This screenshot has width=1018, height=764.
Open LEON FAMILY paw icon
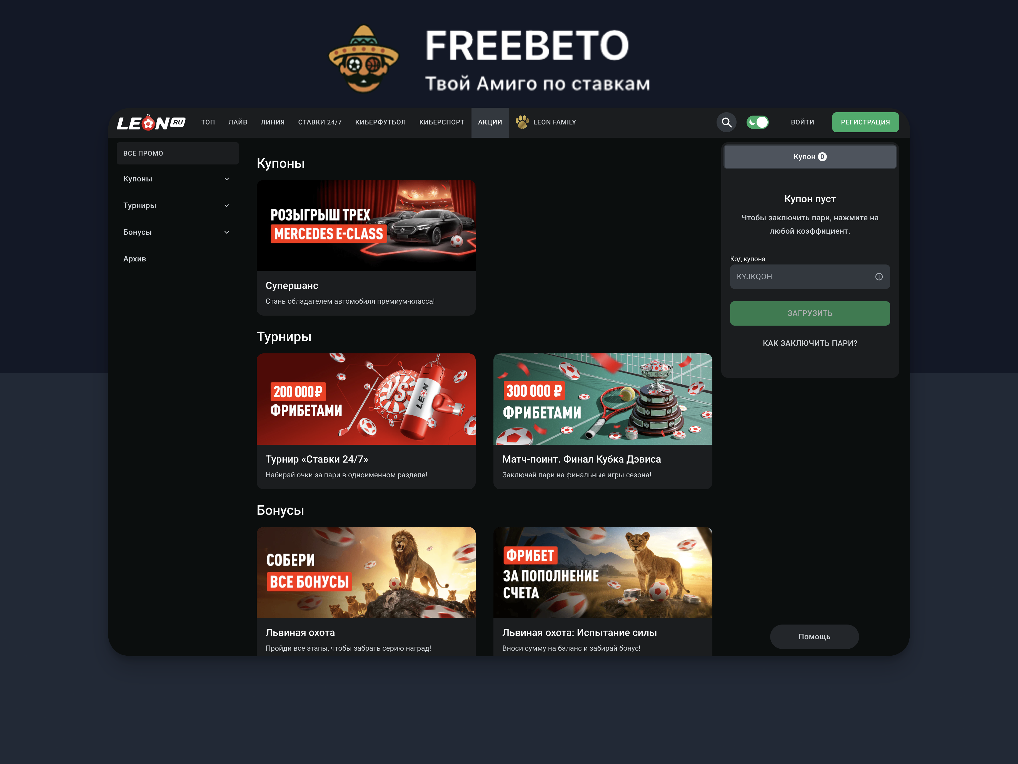(522, 122)
